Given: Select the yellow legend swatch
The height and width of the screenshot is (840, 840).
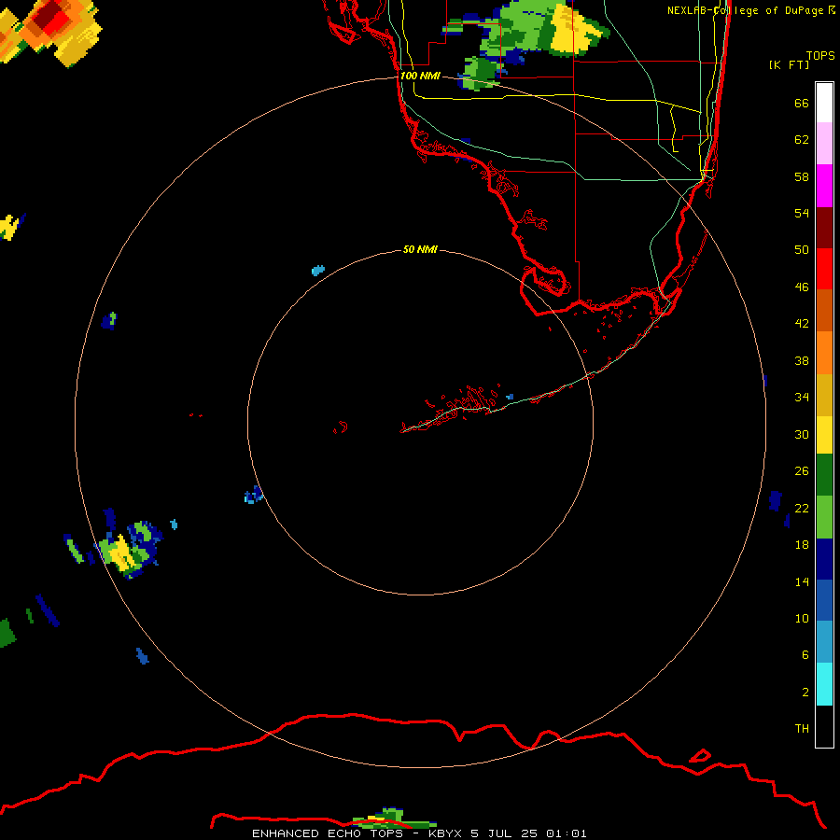Looking at the screenshot, I should (824, 435).
